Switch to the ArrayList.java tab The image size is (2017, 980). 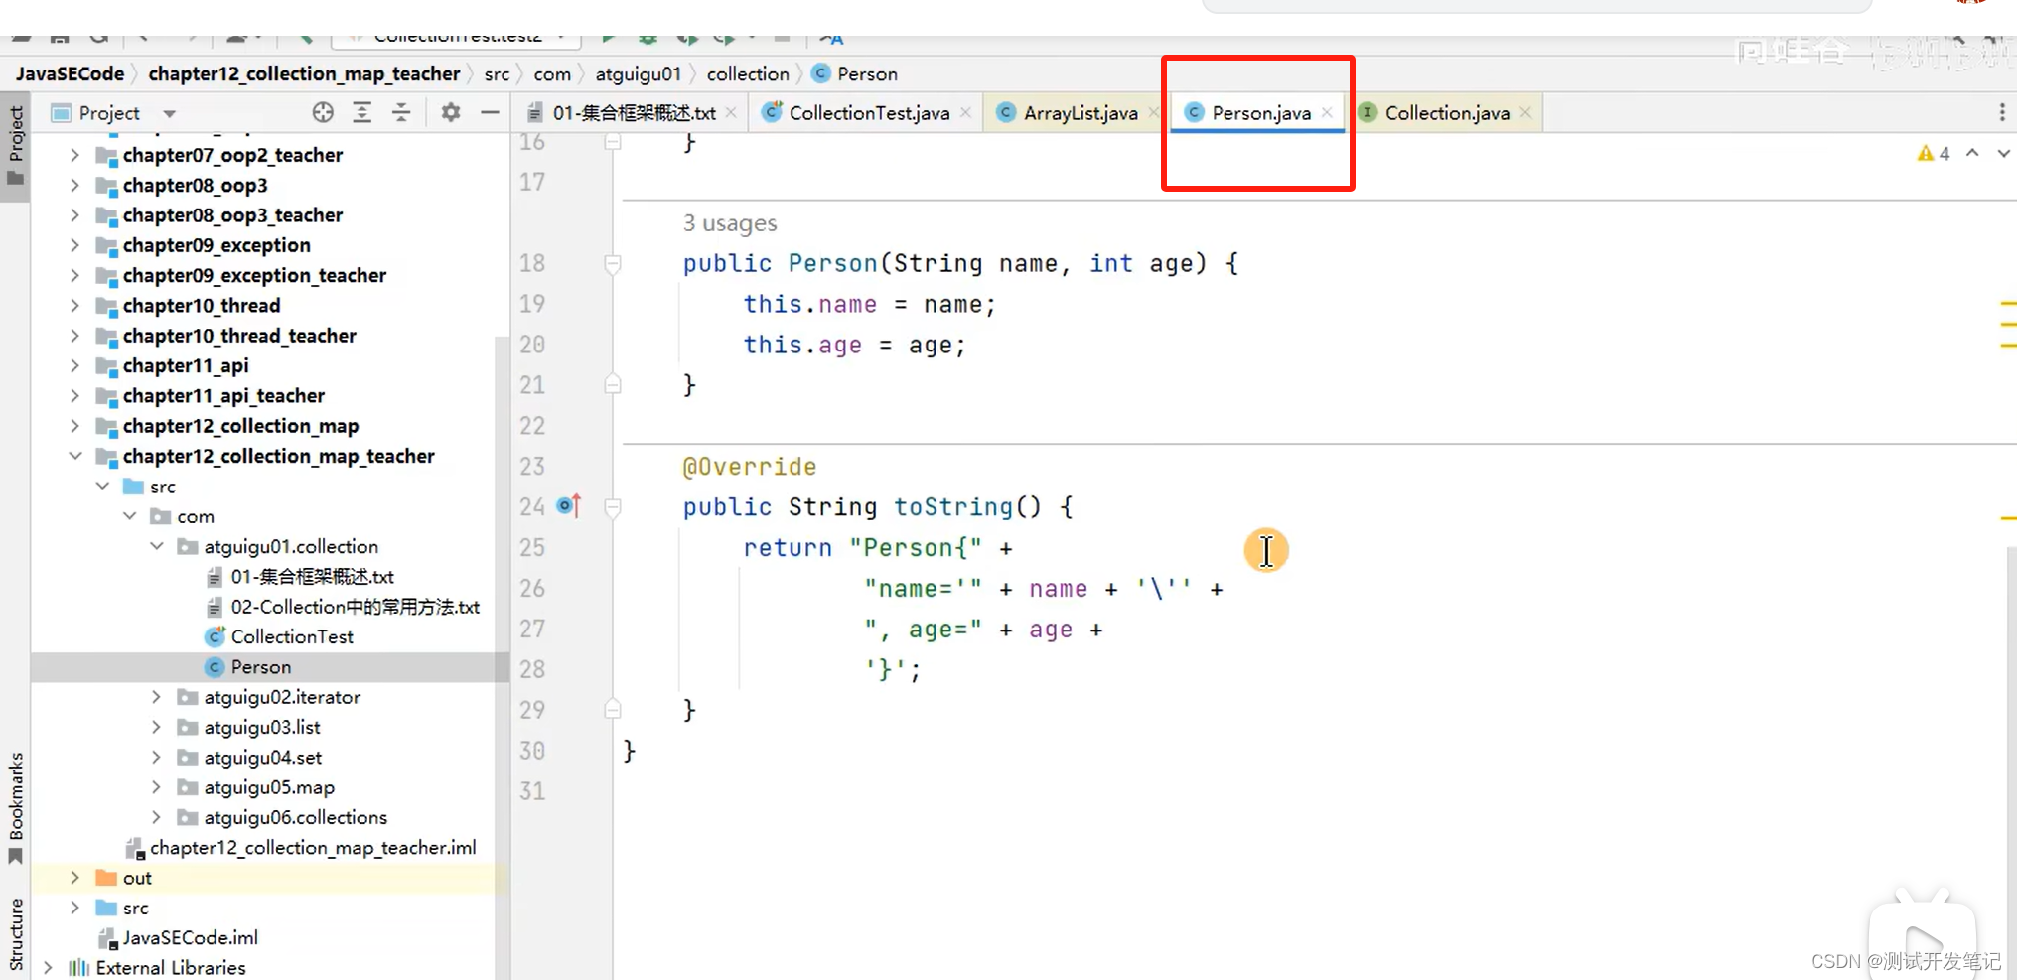point(1080,113)
